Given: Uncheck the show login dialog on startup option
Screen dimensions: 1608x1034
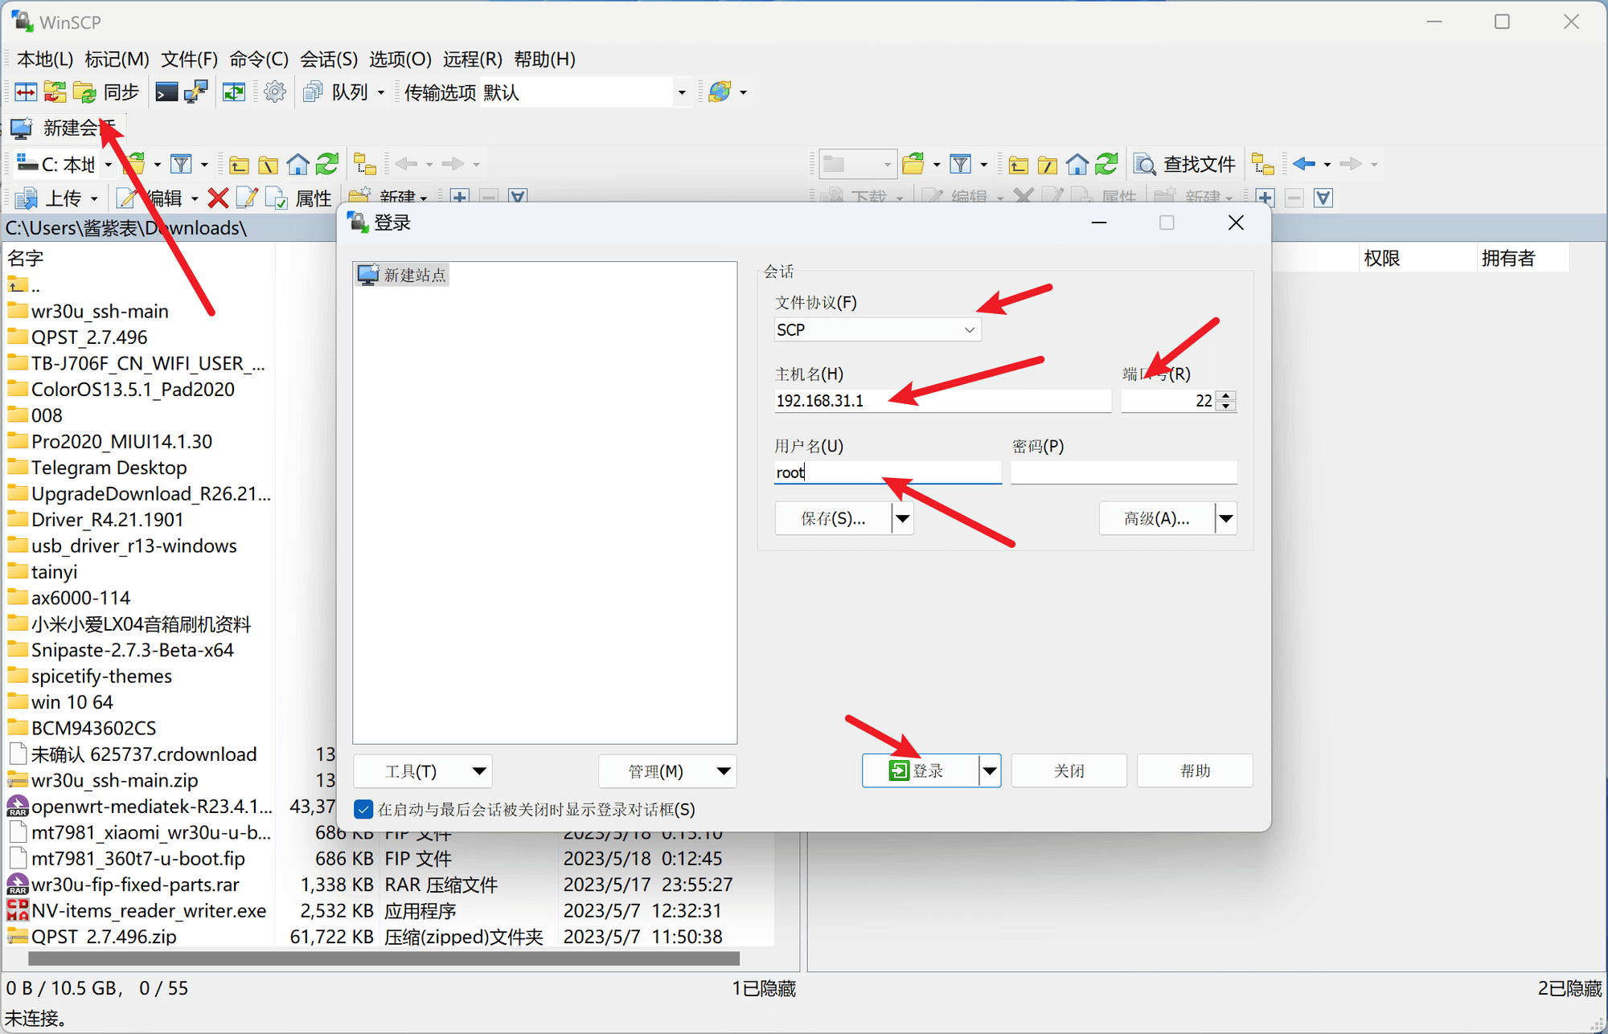Looking at the screenshot, I should click(364, 809).
